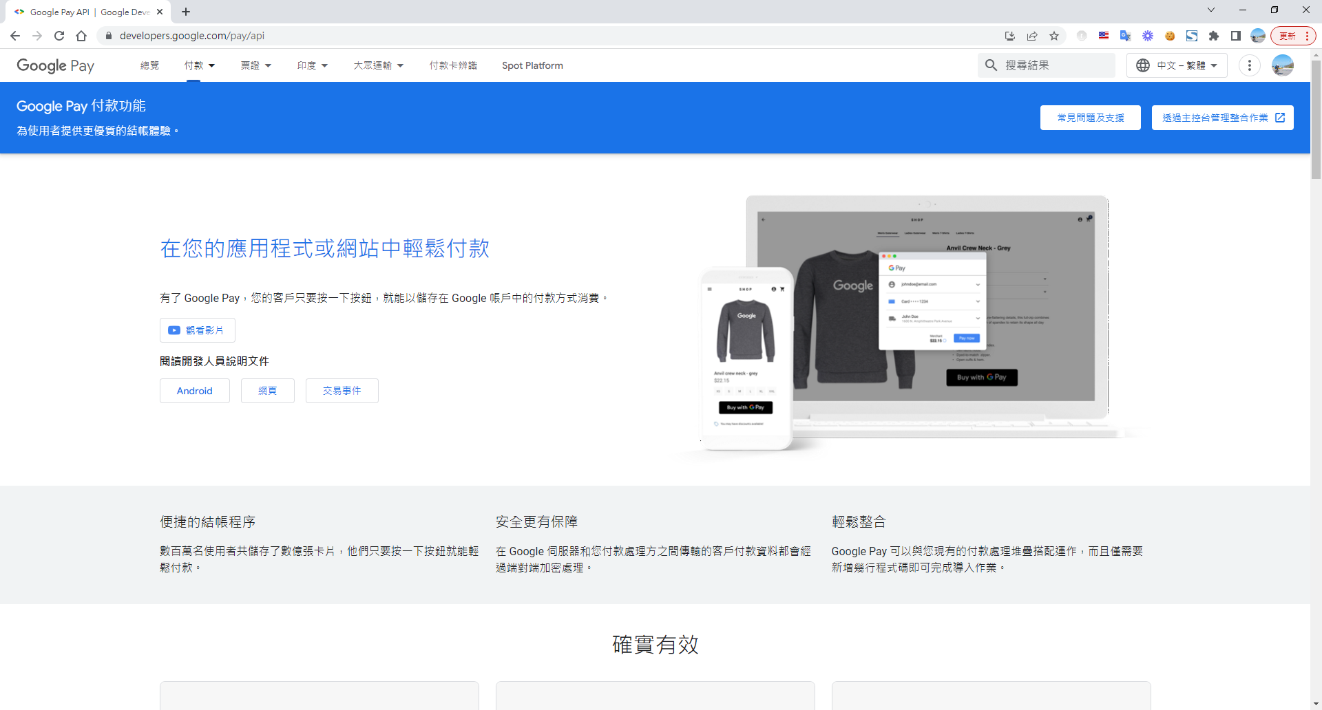Open the Spot Platform tab
1322x710 pixels.
pyautogui.click(x=532, y=65)
